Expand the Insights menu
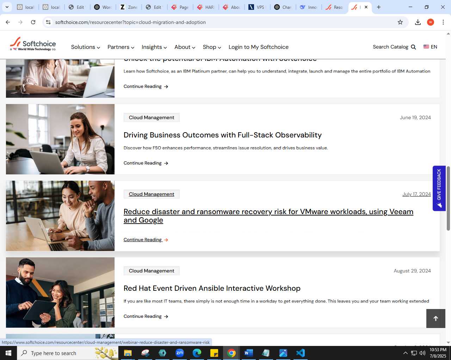Image resolution: width=451 pixels, height=360 pixels. pos(154,47)
